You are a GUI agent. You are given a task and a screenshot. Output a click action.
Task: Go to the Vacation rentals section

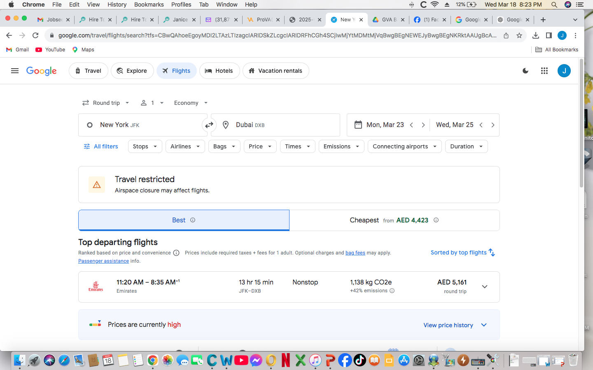tap(276, 71)
